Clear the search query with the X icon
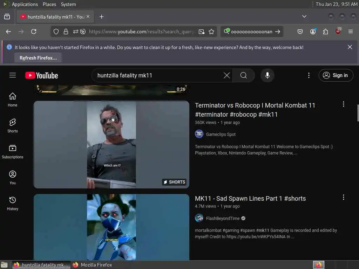 (227, 75)
